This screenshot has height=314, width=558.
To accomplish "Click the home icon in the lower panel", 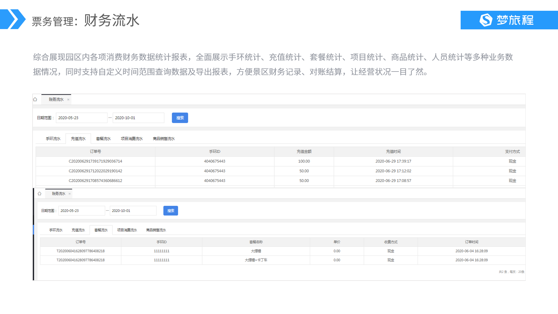I will pyautogui.click(x=40, y=194).
